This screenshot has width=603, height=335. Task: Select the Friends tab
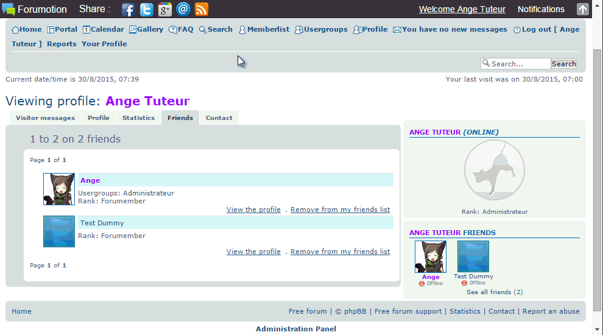point(180,118)
